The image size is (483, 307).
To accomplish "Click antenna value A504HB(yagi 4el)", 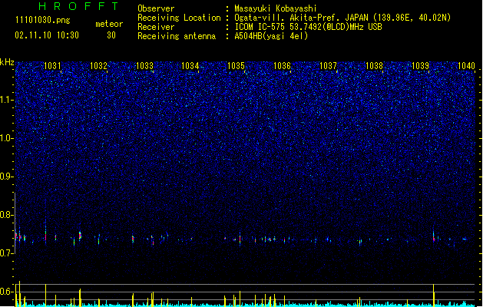I will coord(271,36).
